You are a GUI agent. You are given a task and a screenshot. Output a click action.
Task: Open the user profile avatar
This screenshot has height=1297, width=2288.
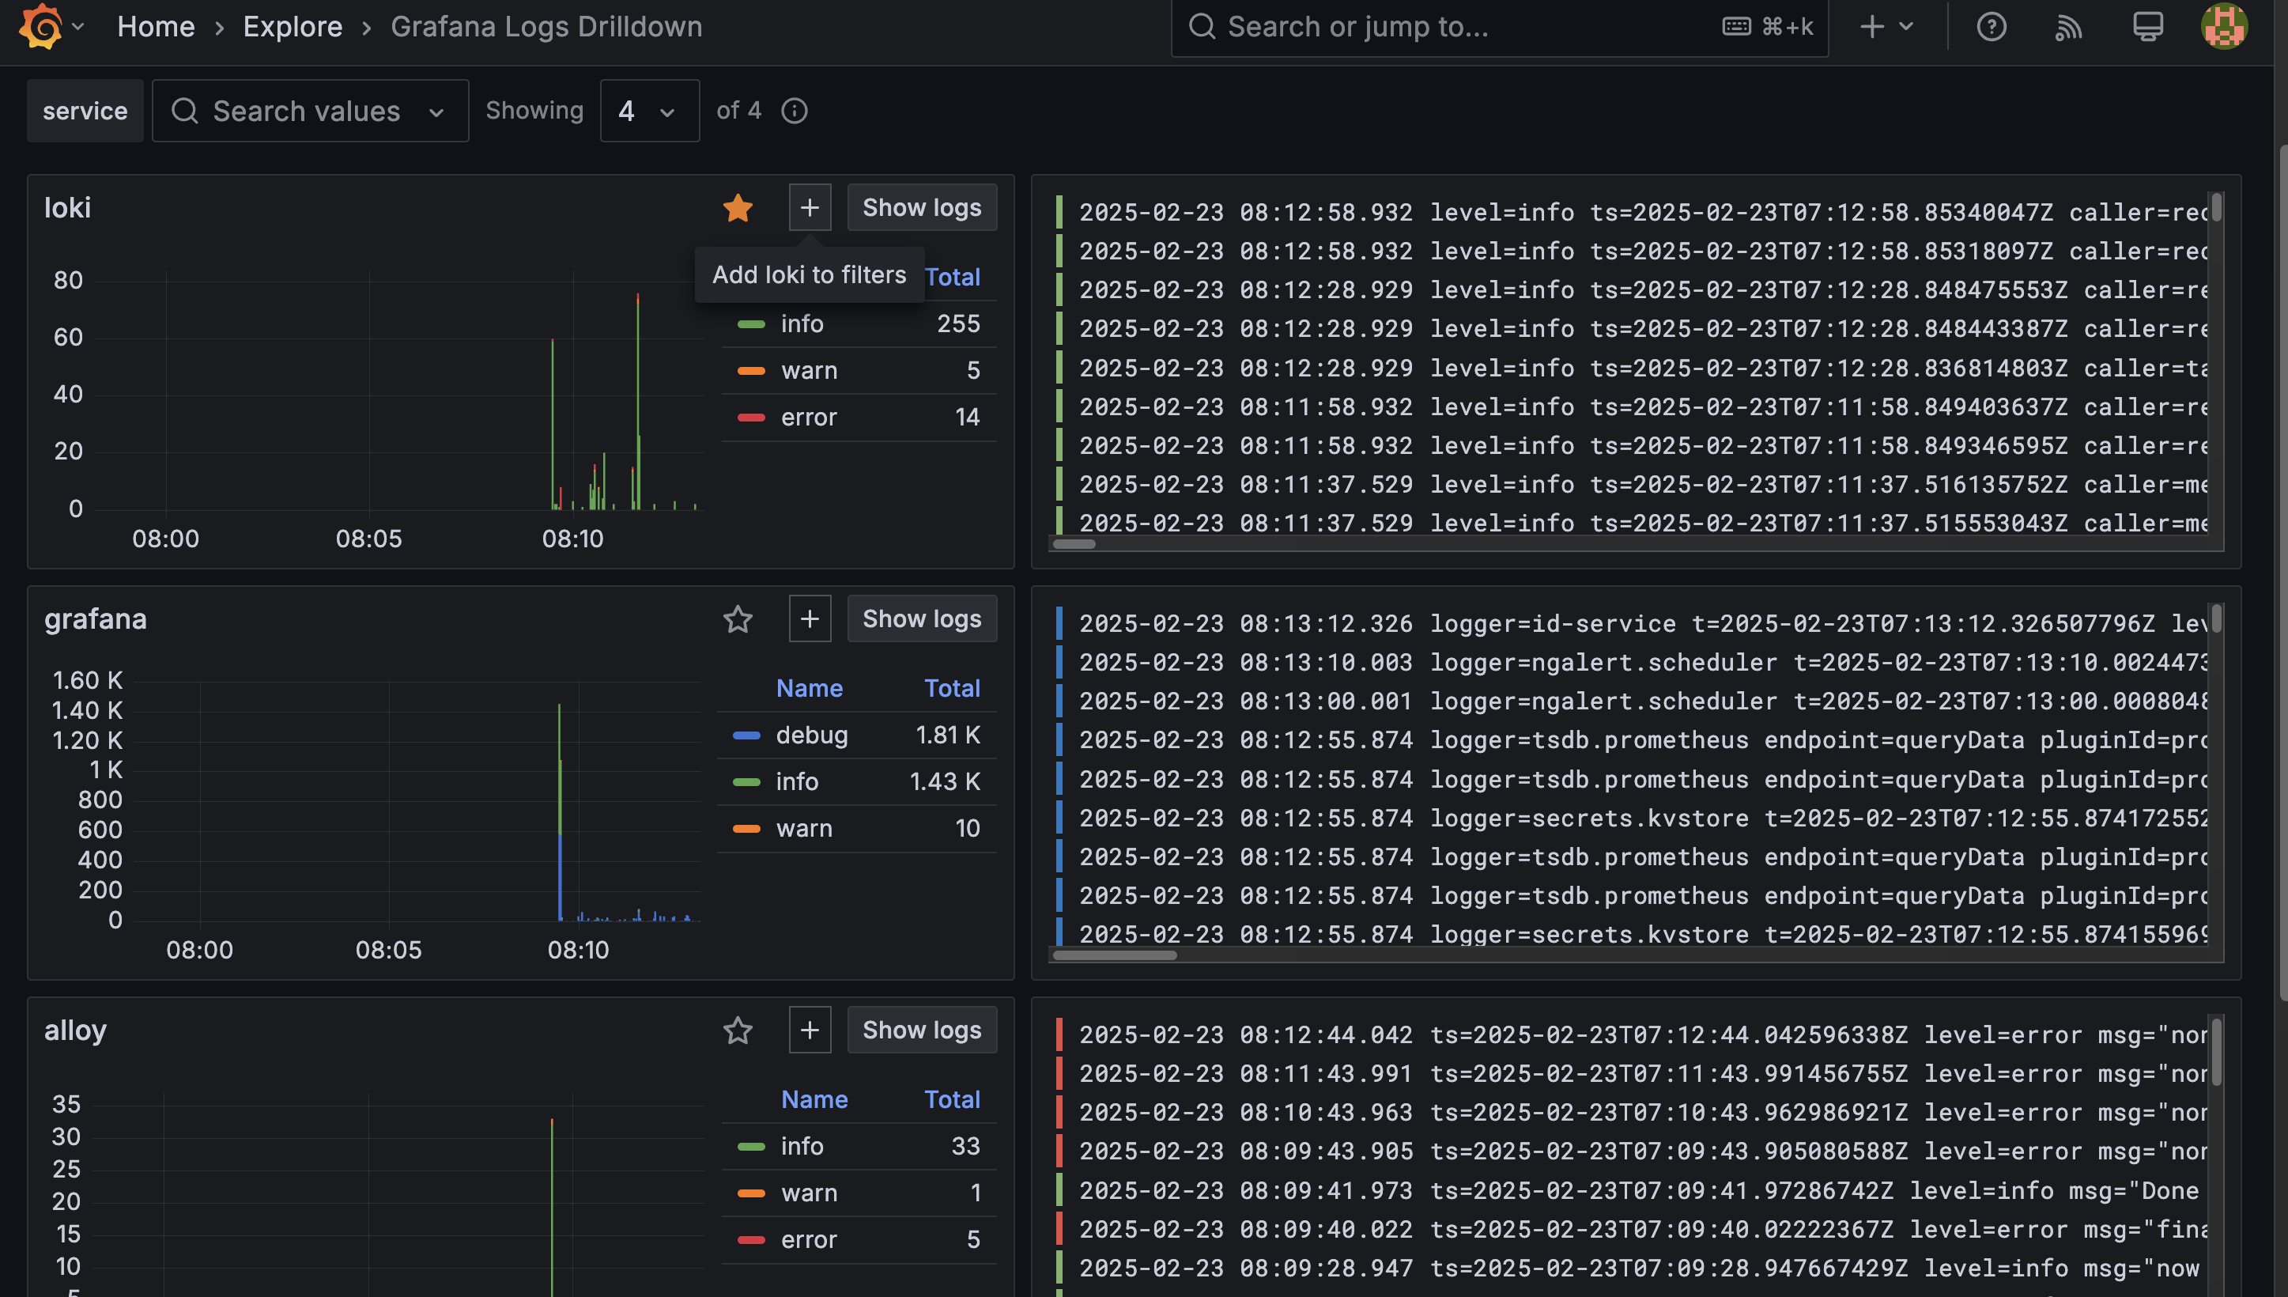pos(2224,27)
